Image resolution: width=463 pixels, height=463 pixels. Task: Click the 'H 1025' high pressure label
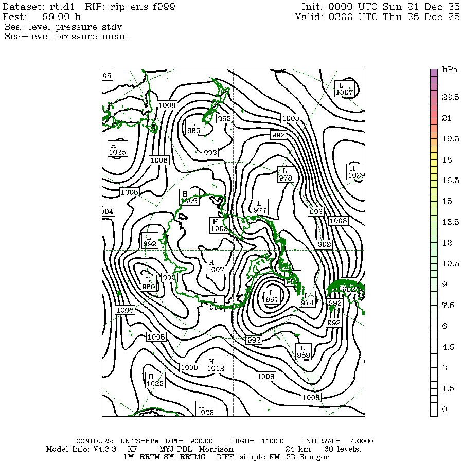point(117,149)
